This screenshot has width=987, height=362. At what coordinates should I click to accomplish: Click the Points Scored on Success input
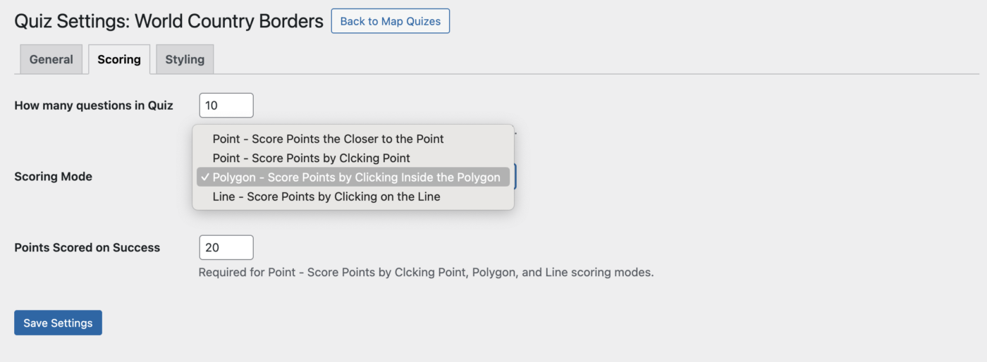point(226,247)
